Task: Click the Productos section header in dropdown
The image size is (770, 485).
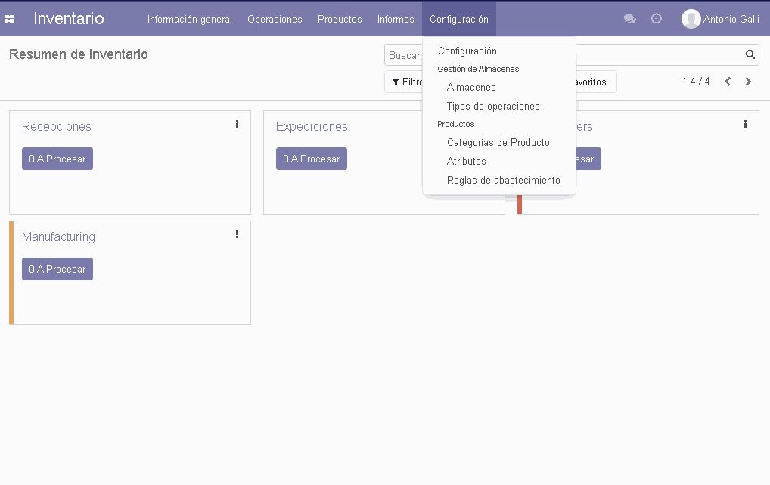Action: point(455,124)
